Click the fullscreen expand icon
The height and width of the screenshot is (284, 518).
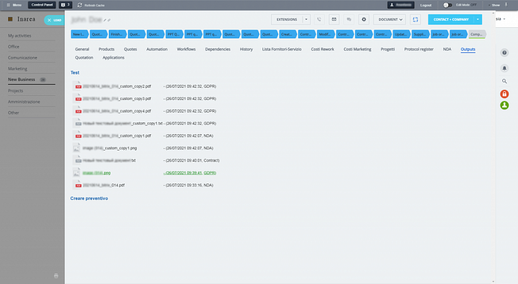416,19
